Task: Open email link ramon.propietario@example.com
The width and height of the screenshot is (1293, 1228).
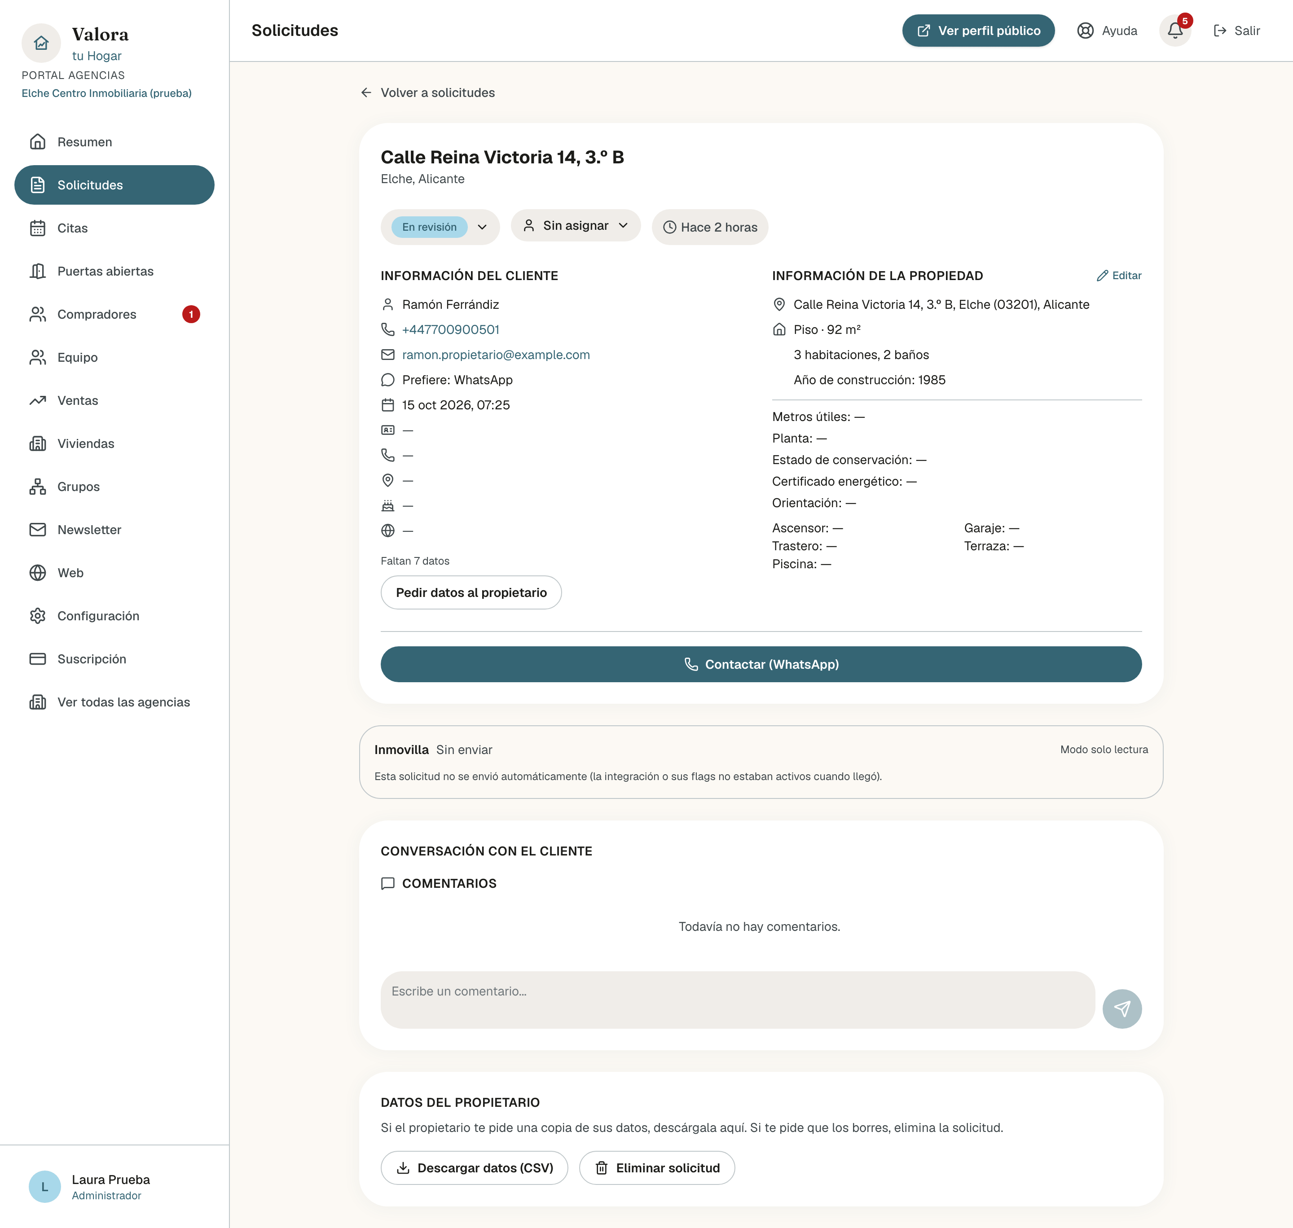Action: 496,355
